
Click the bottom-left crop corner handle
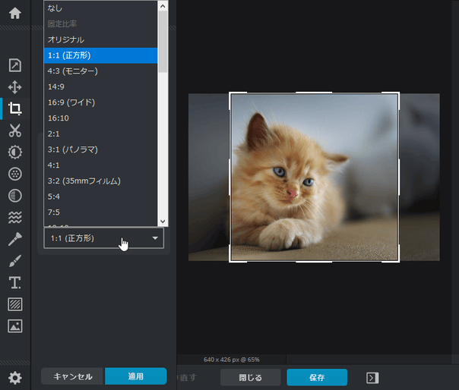tap(230, 261)
